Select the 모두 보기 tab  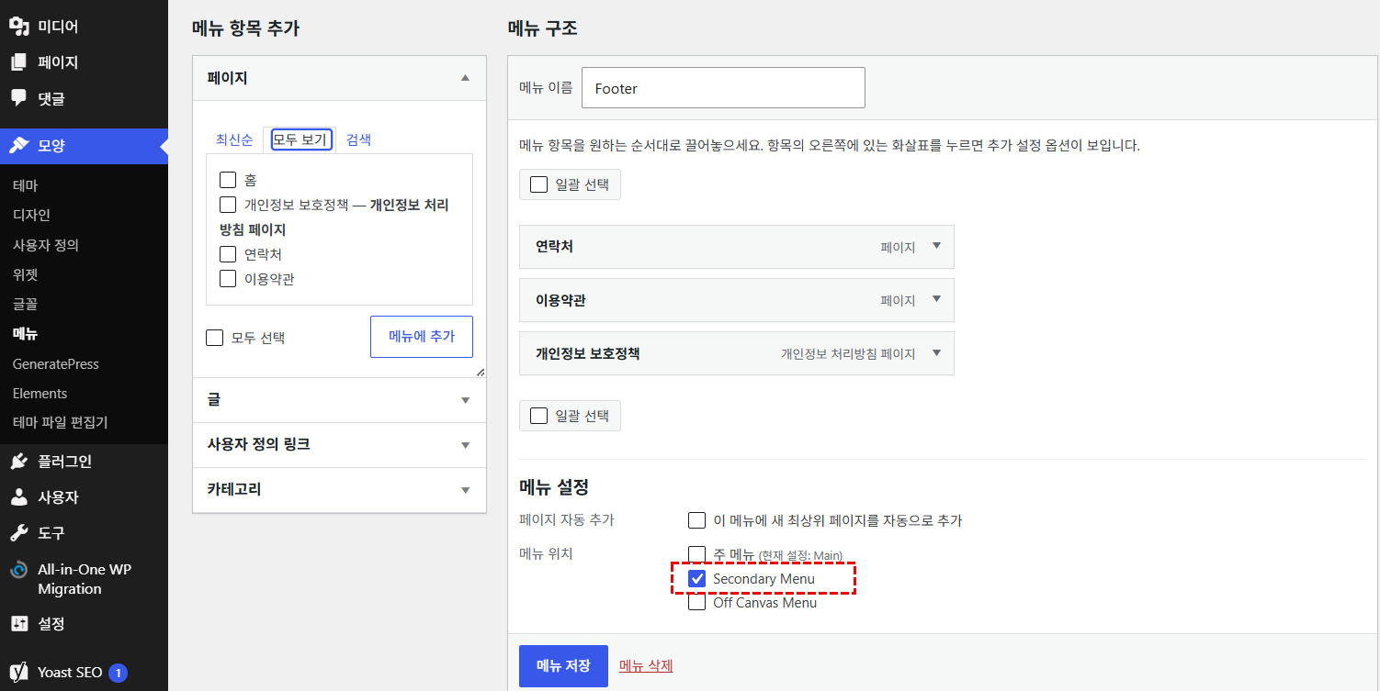(x=300, y=139)
